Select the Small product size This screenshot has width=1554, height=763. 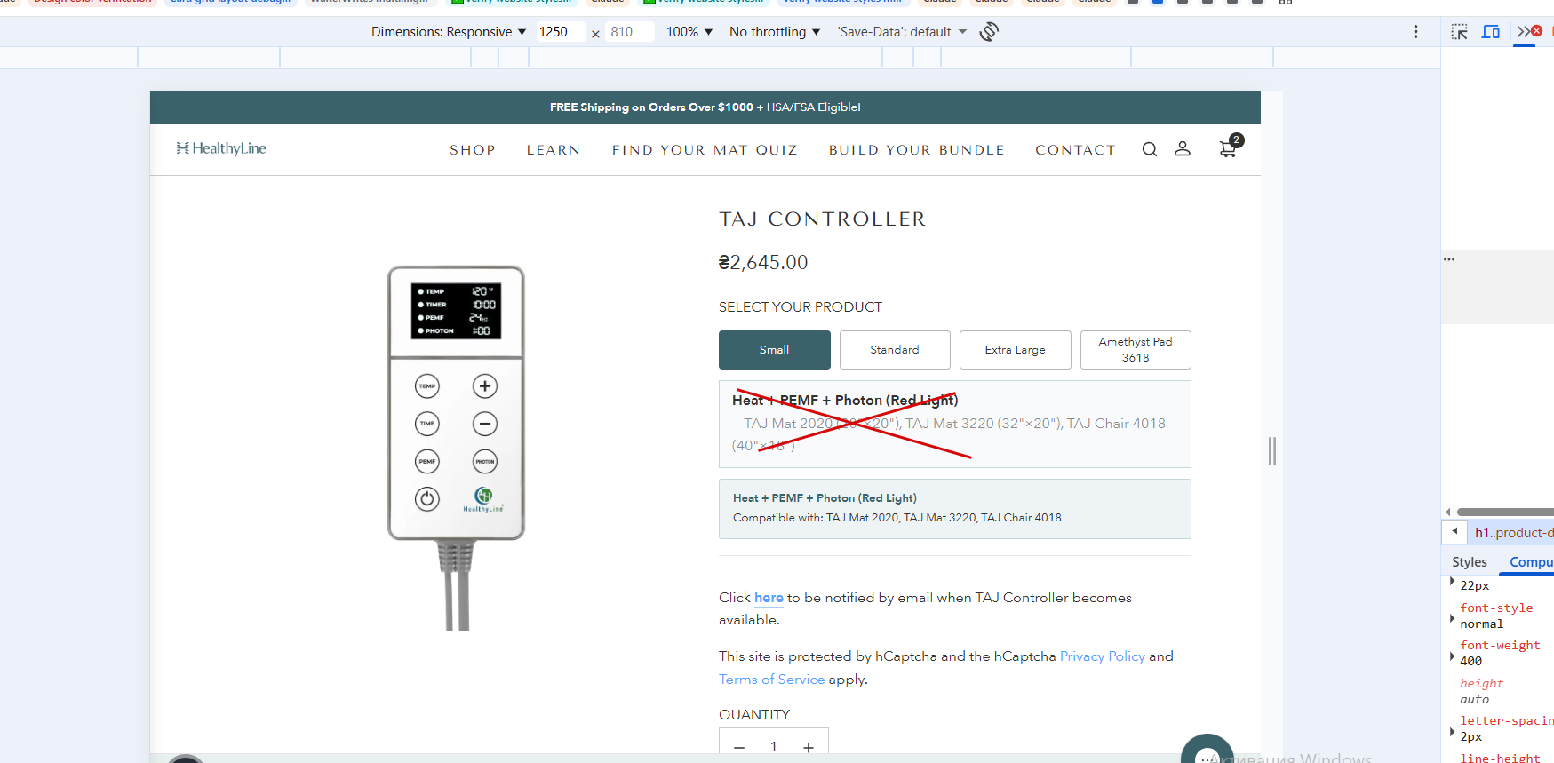775,350
